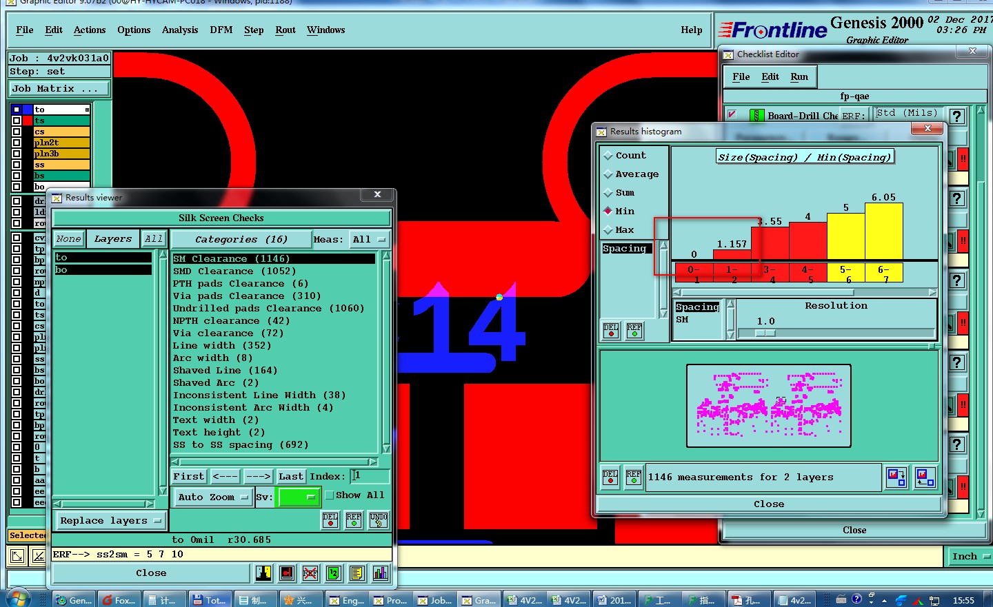Click the red color swatch of layer 'ts'
The image size is (993, 607).
tap(28, 121)
